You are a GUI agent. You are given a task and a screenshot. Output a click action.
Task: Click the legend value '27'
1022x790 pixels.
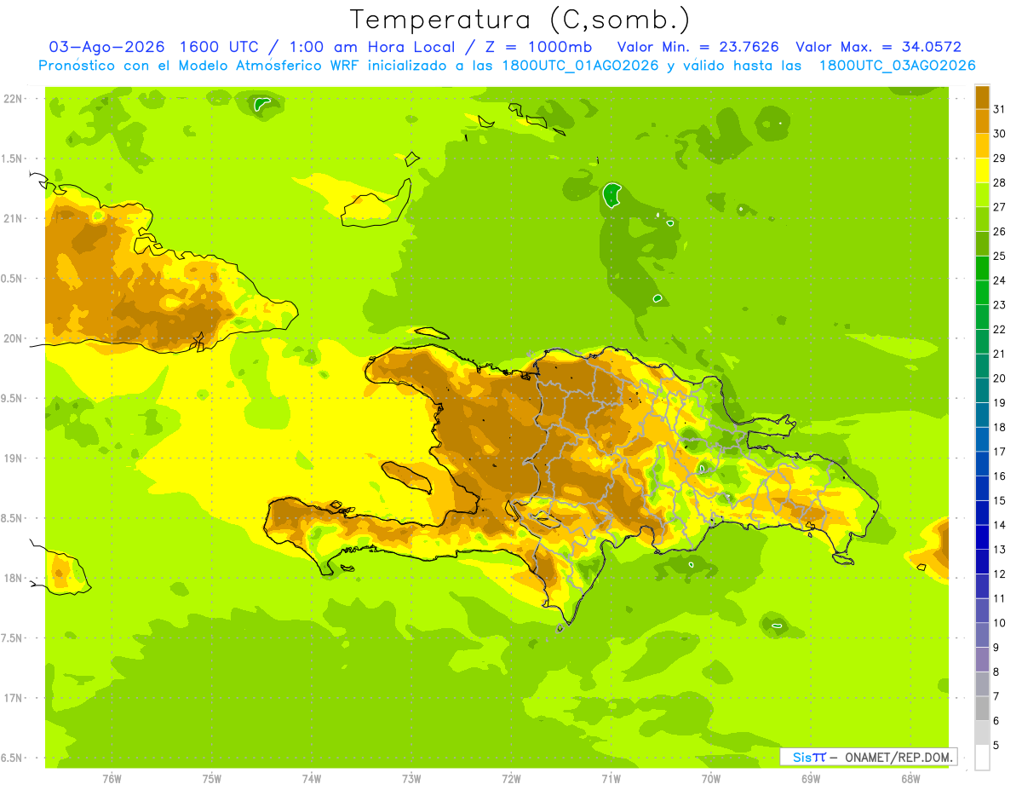click(1000, 207)
